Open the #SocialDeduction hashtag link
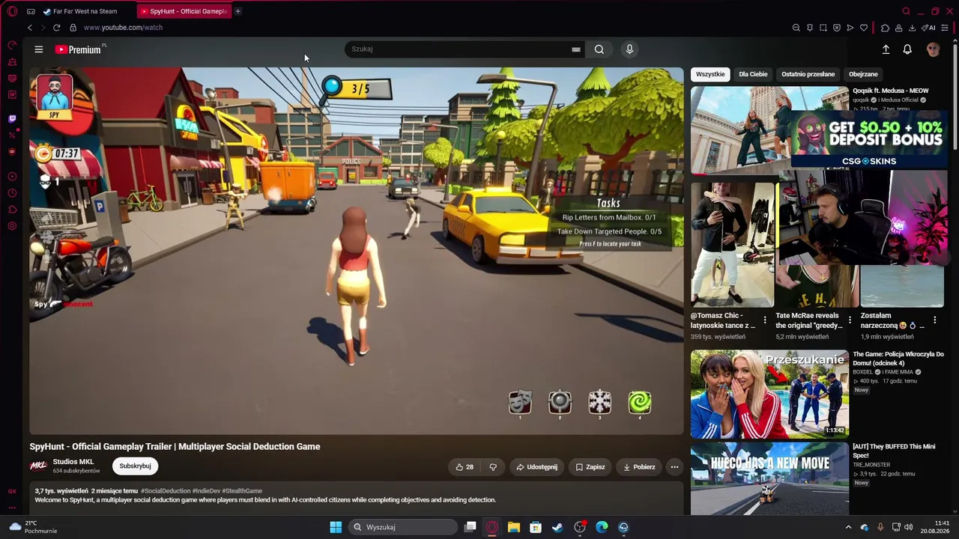The height and width of the screenshot is (539, 959). click(x=166, y=491)
